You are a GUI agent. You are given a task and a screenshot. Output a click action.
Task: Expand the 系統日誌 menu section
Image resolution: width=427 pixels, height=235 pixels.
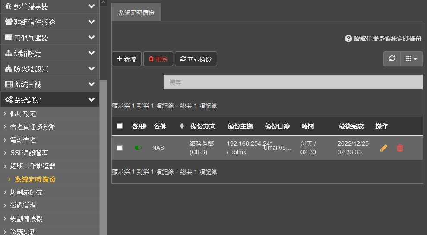91,84
